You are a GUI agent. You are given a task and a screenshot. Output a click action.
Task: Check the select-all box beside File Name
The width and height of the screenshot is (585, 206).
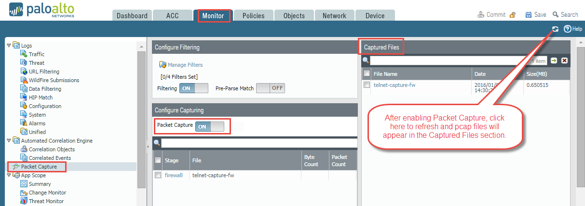pyautogui.click(x=367, y=73)
